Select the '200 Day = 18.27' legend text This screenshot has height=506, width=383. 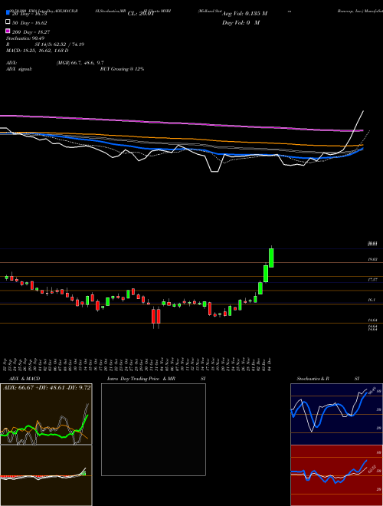31,32
